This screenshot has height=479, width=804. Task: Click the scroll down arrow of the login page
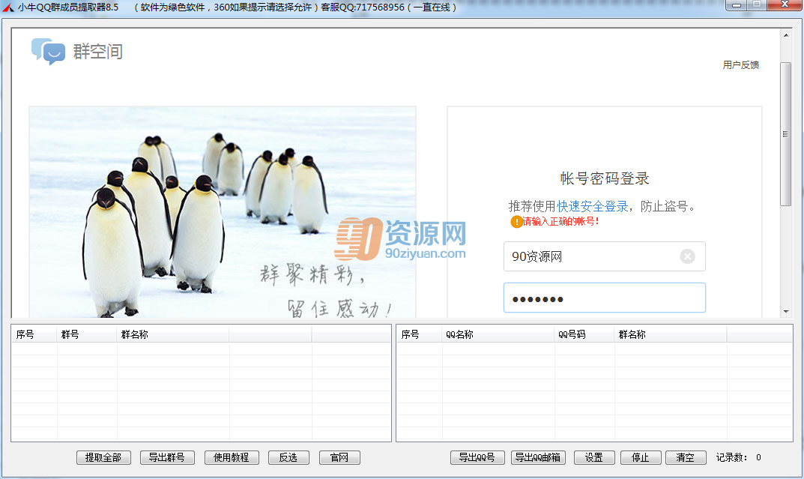click(x=785, y=311)
